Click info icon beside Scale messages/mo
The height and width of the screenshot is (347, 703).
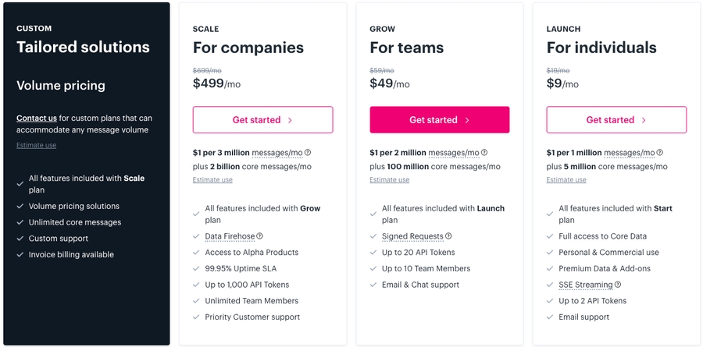click(308, 153)
